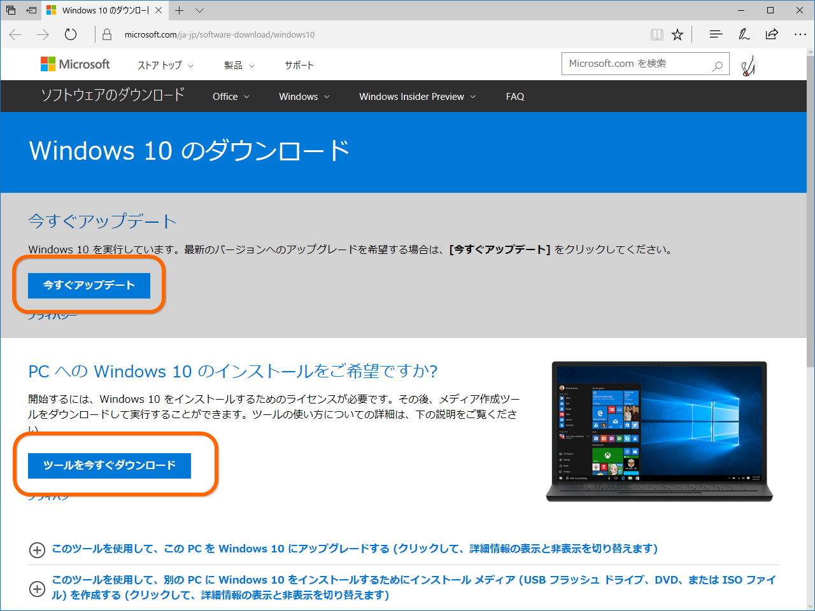Screen dimensions: 815x611
Task: Open the More options menu
Action: (x=800, y=34)
